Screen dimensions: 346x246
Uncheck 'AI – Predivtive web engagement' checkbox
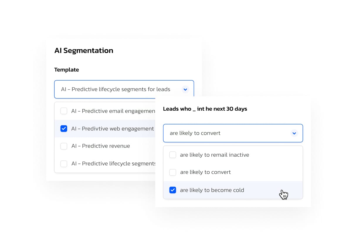(64, 129)
